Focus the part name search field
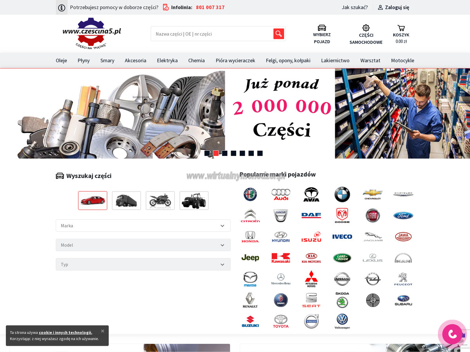Image resolution: width=470 pixels, height=352 pixels. (212, 34)
